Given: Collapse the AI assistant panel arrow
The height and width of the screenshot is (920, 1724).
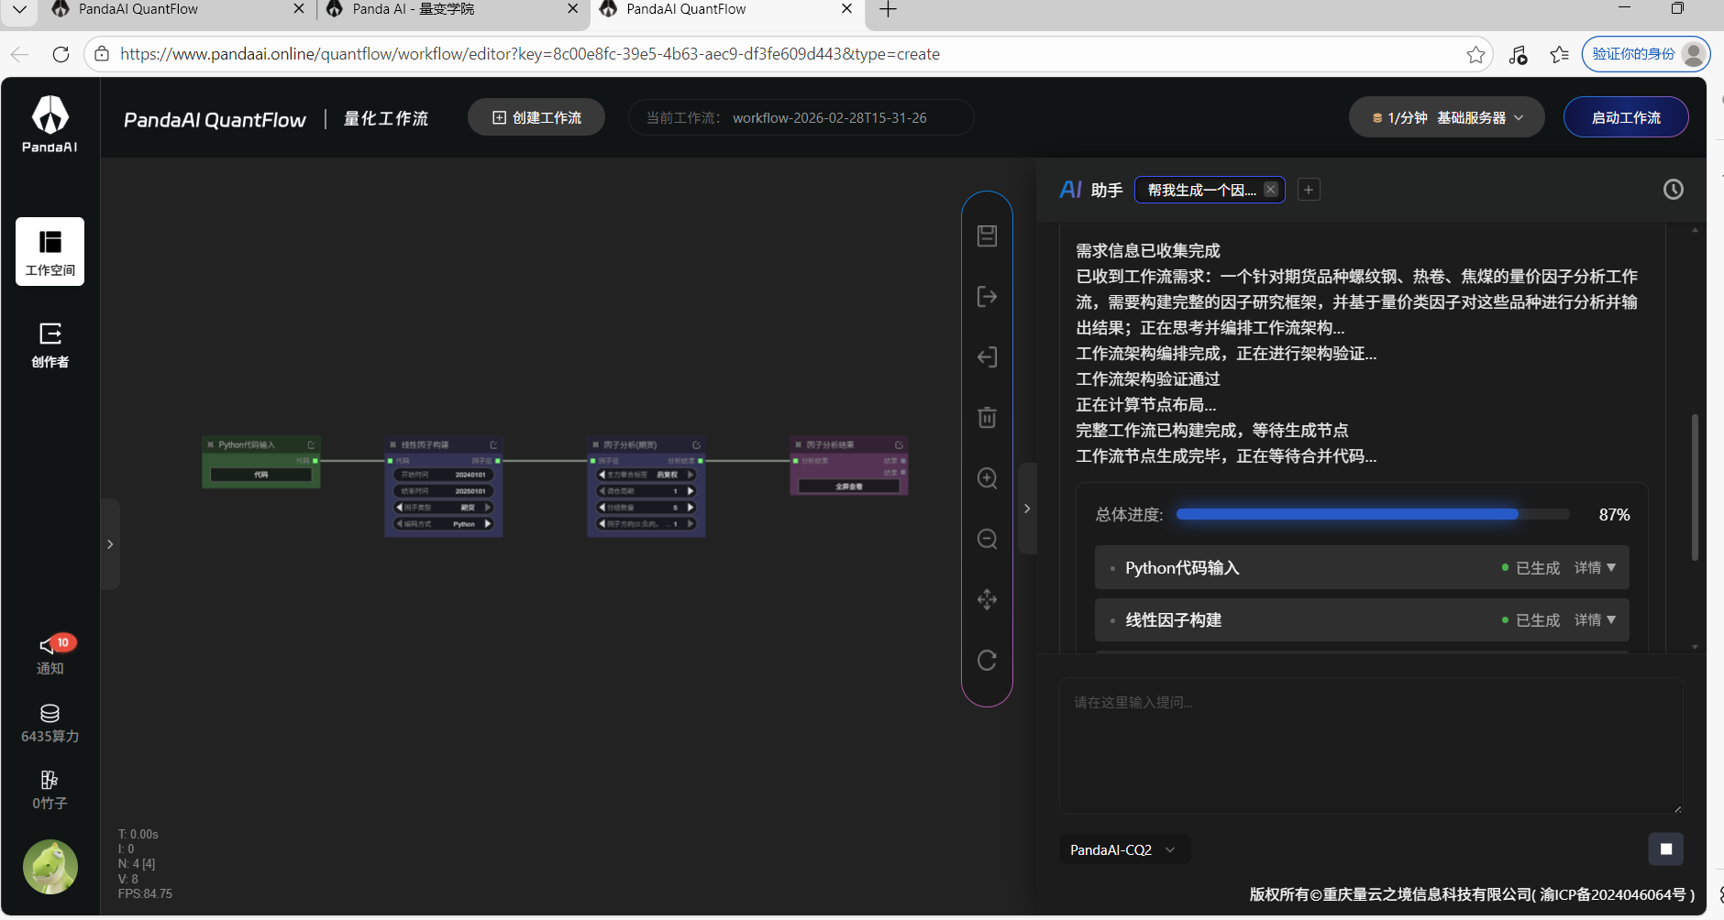Looking at the screenshot, I should pyautogui.click(x=1027, y=509).
